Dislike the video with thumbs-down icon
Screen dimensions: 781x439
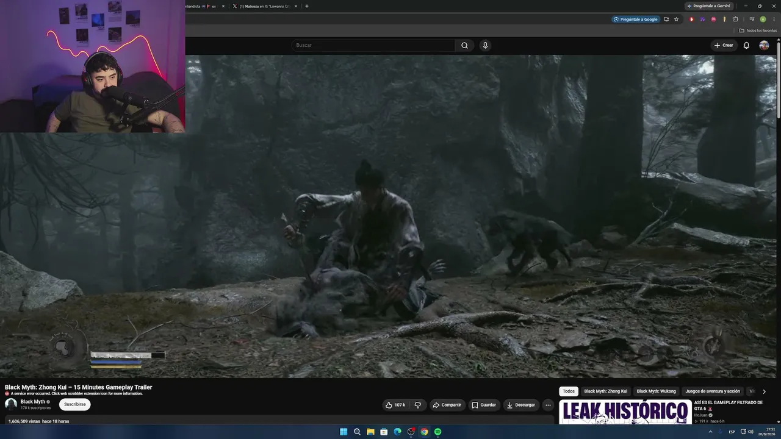(x=418, y=405)
